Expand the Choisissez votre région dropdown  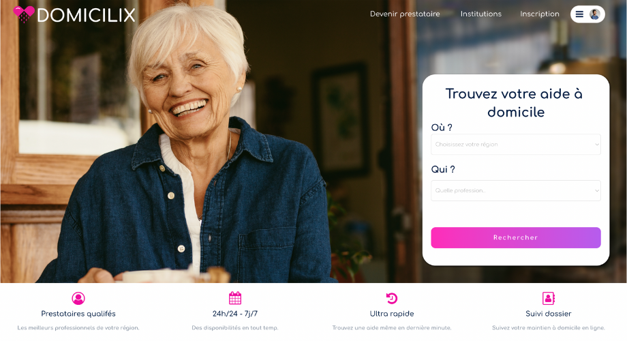(516, 145)
